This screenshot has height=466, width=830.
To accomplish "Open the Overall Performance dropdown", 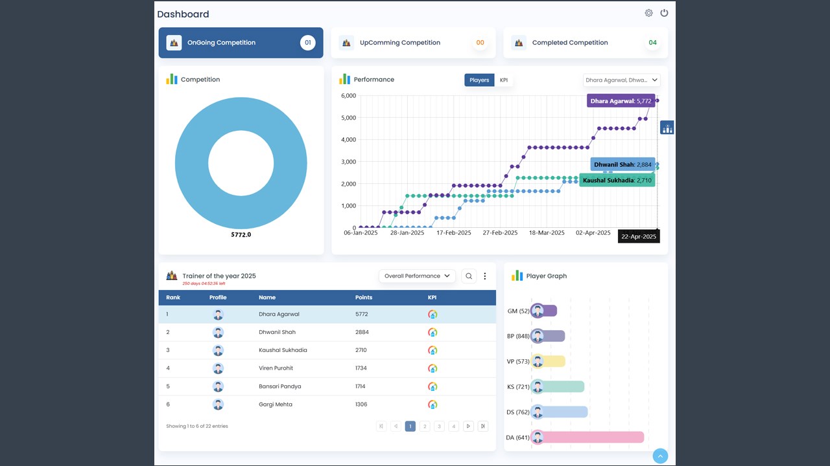I will coord(417,276).
